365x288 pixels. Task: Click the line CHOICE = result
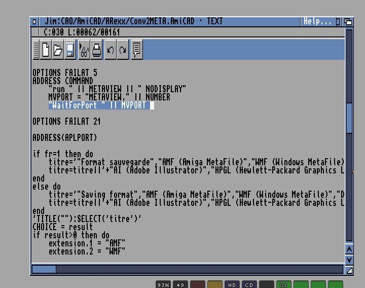pos(63,227)
